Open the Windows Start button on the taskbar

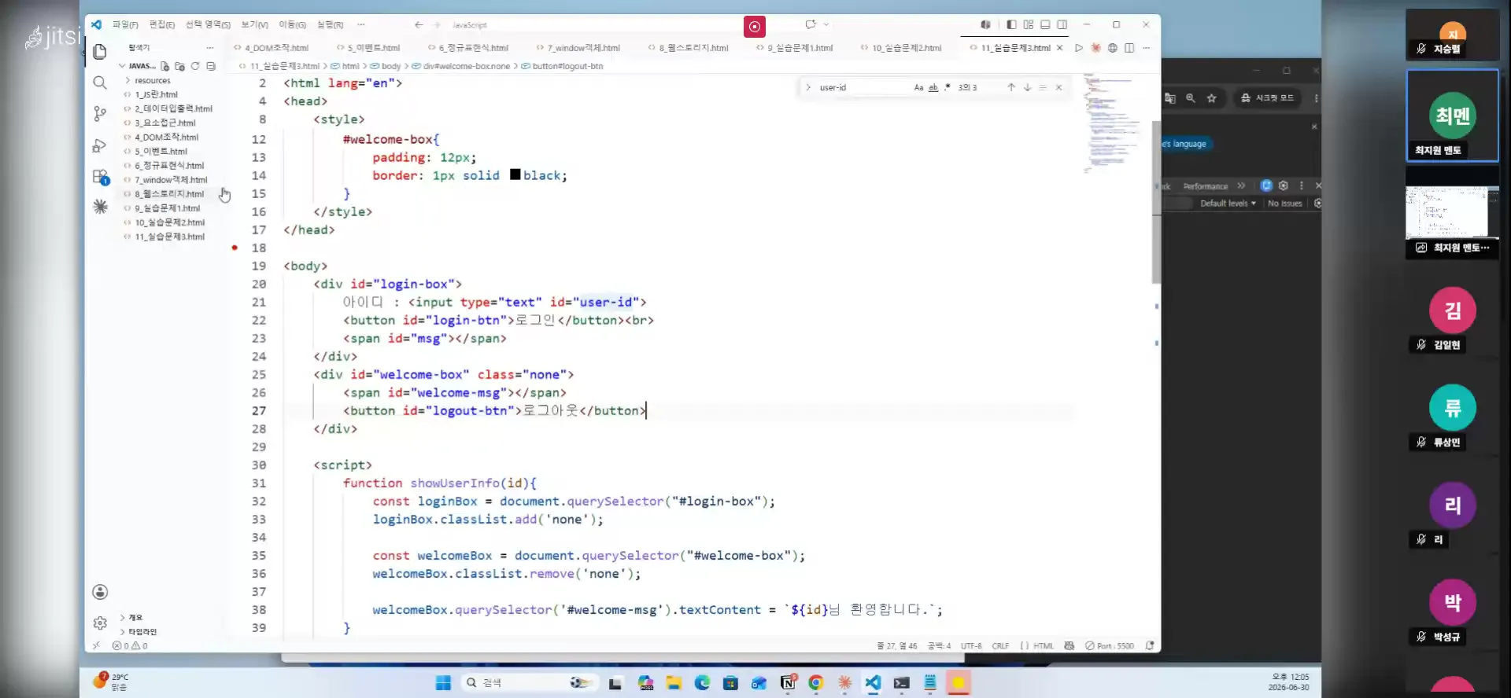tap(443, 682)
